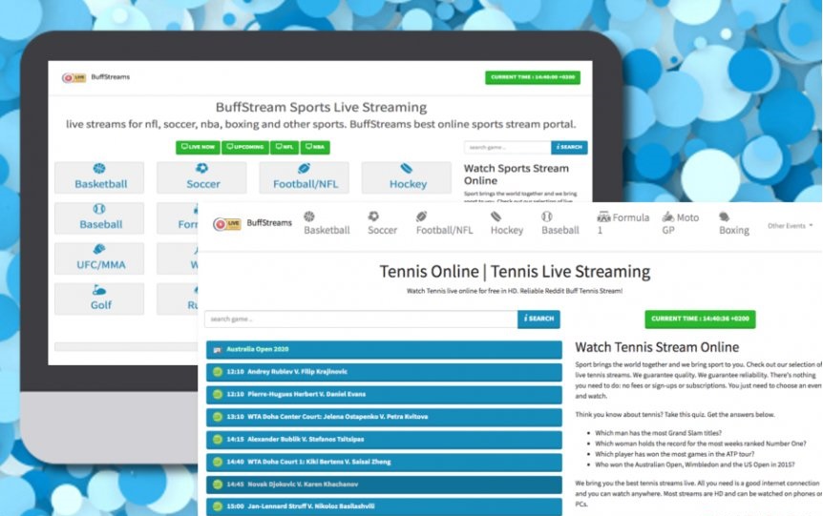
Task: Click current time badge on Tennis page
Action: [x=700, y=319]
